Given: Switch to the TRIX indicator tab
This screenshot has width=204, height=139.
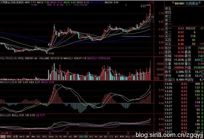Looking at the screenshot, I should [x=44, y=137].
